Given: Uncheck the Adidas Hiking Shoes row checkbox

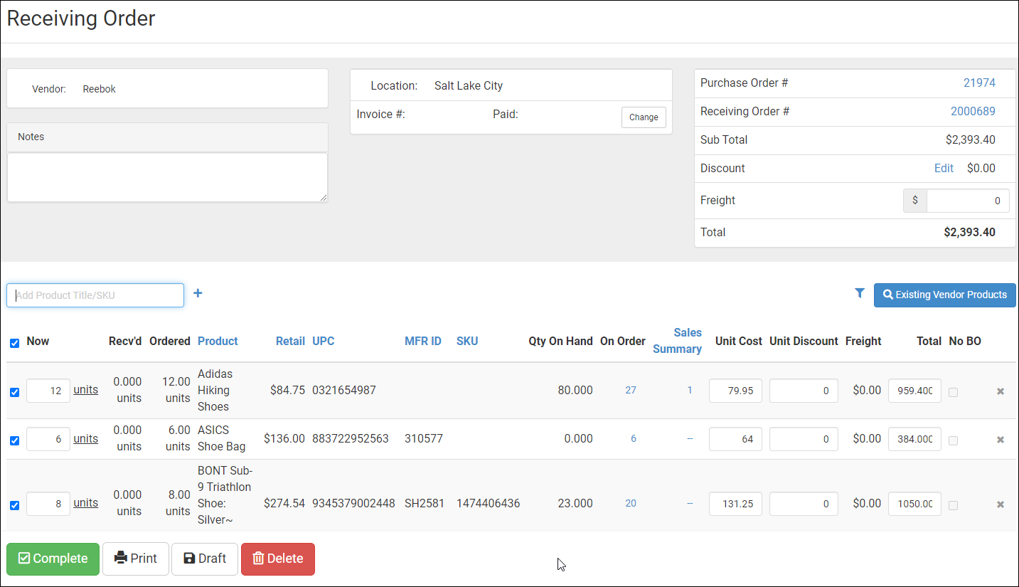Looking at the screenshot, I should (15, 392).
